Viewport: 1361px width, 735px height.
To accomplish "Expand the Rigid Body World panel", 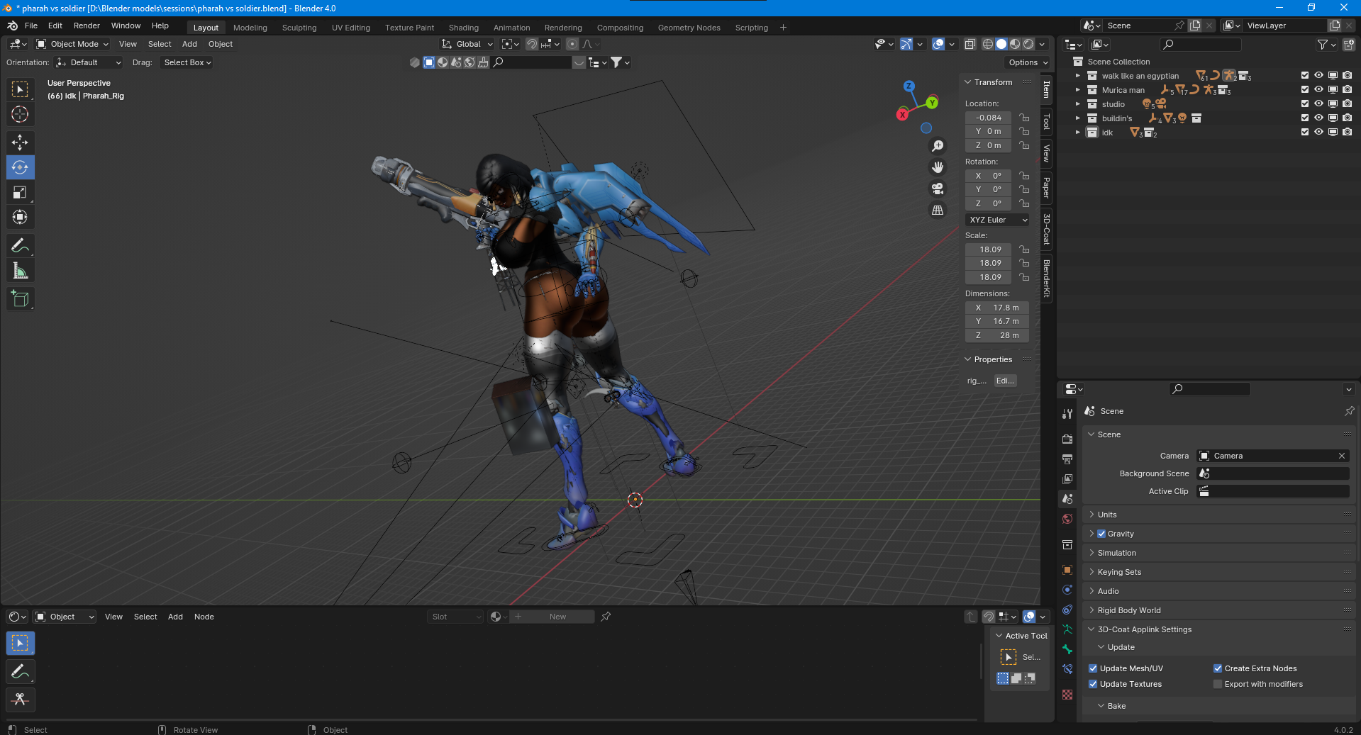I will [x=1129, y=610].
